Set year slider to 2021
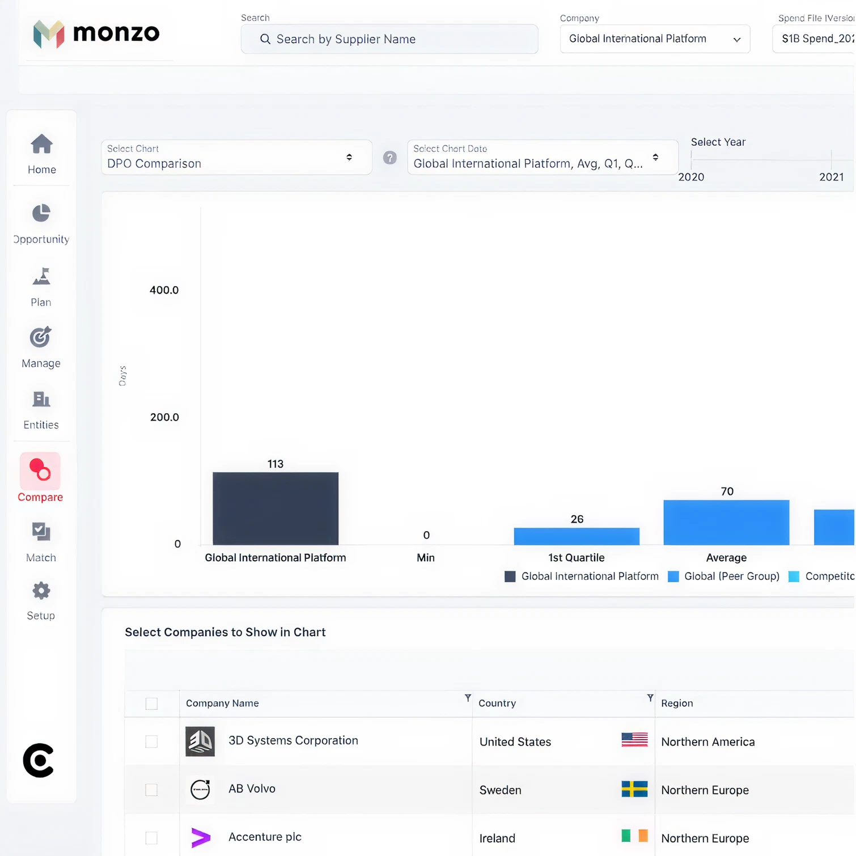The image size is (856, 856). tap(831, 159)
